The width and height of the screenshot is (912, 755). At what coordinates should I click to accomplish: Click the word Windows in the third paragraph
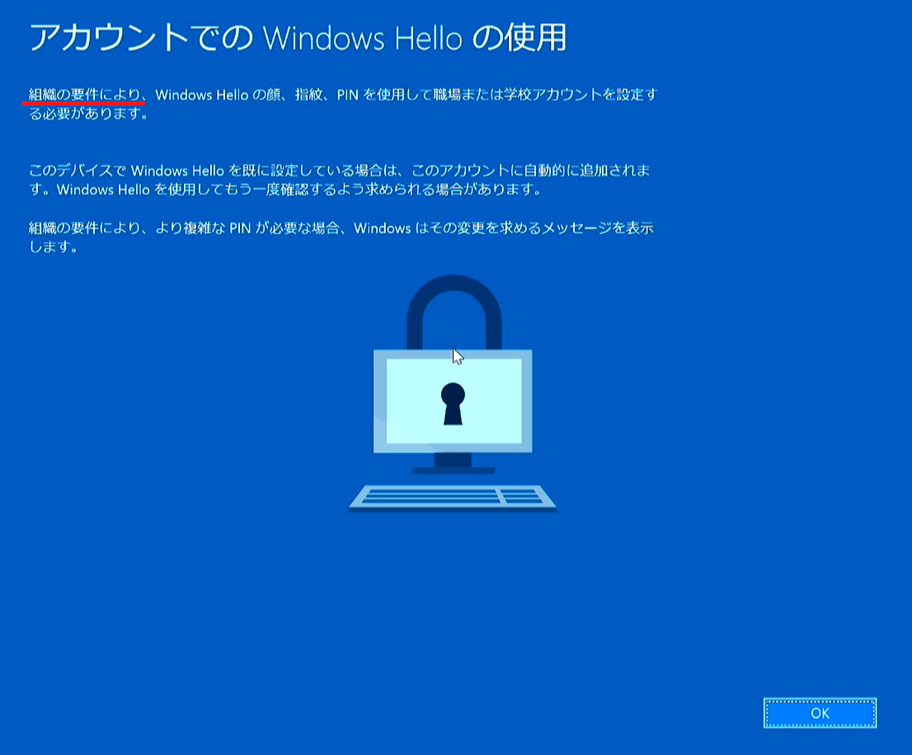(x=382, y=229)
